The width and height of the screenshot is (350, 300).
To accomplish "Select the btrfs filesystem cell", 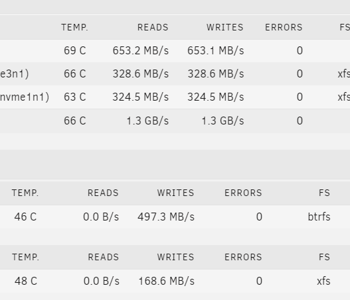I will 319,217.
